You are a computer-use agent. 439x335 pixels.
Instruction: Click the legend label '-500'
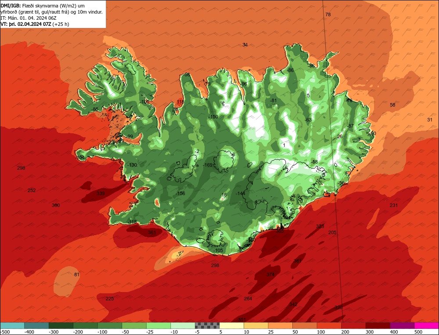point(5,332)
